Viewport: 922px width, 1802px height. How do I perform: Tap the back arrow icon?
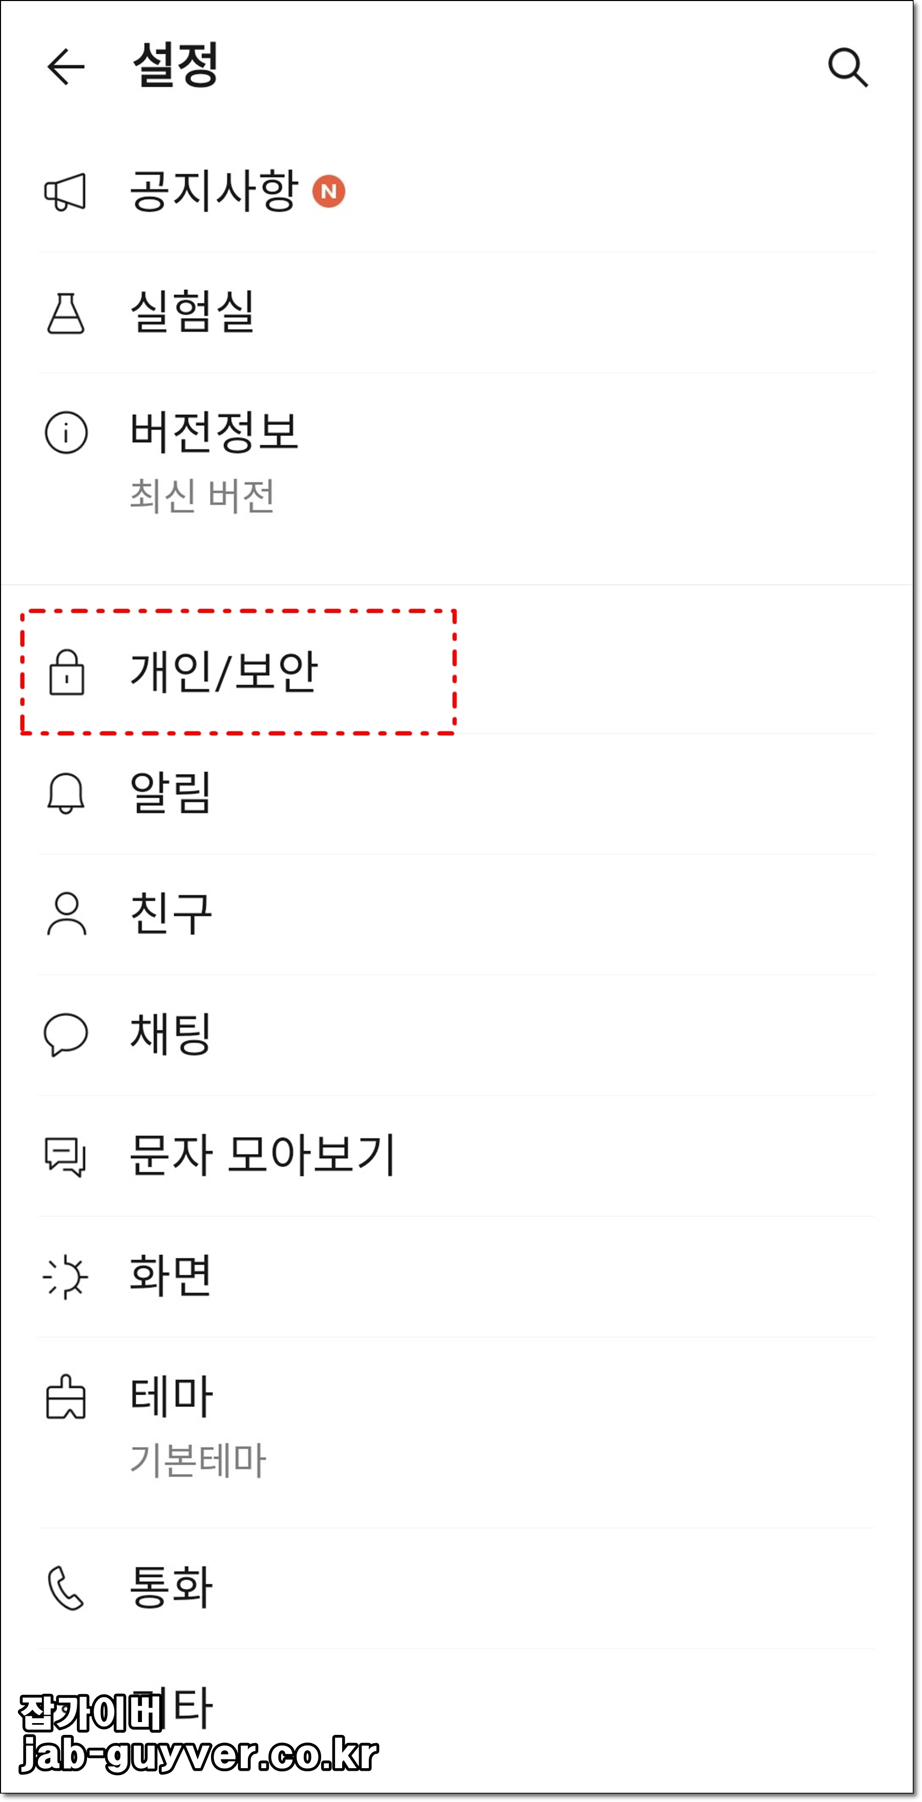point(66,67)
